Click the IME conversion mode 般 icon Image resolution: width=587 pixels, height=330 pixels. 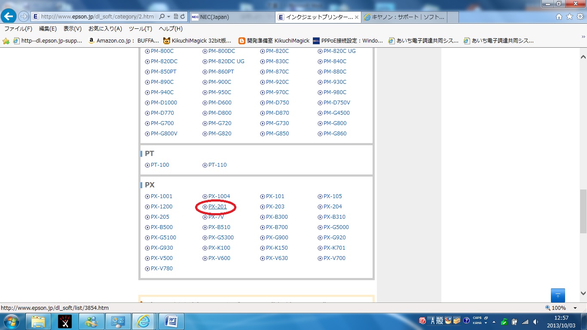[439, 321]
